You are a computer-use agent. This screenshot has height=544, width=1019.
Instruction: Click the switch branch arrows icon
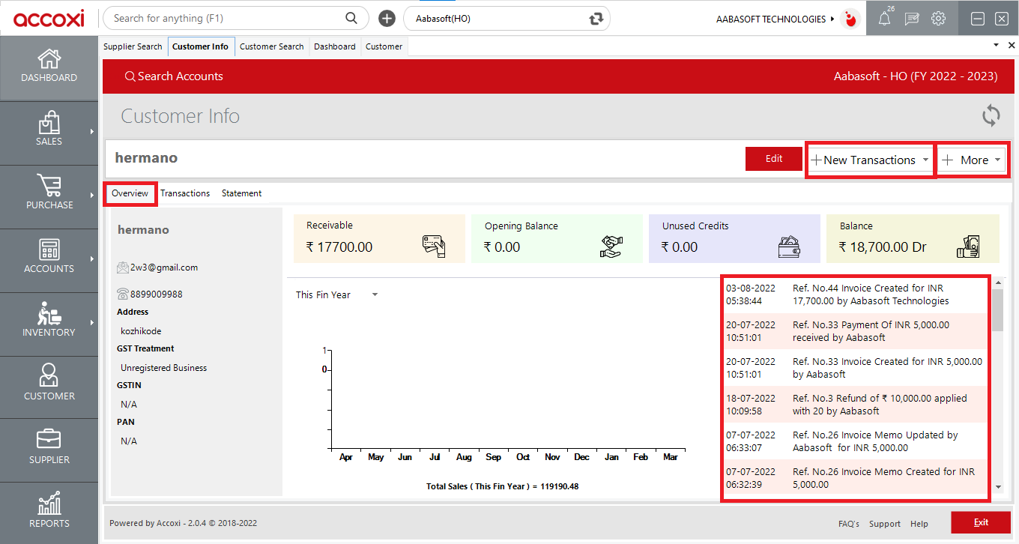[x=596, y=18]
